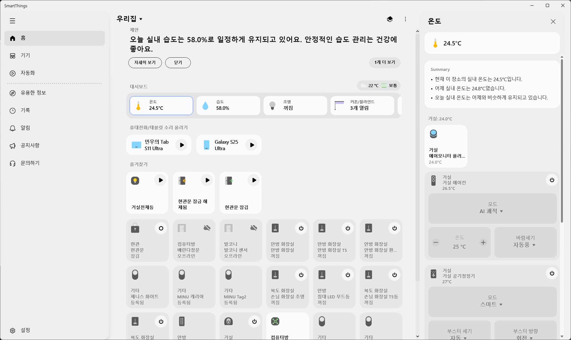
Task: Open 바람세기 자동풍 dropdown
Action: 525,245
